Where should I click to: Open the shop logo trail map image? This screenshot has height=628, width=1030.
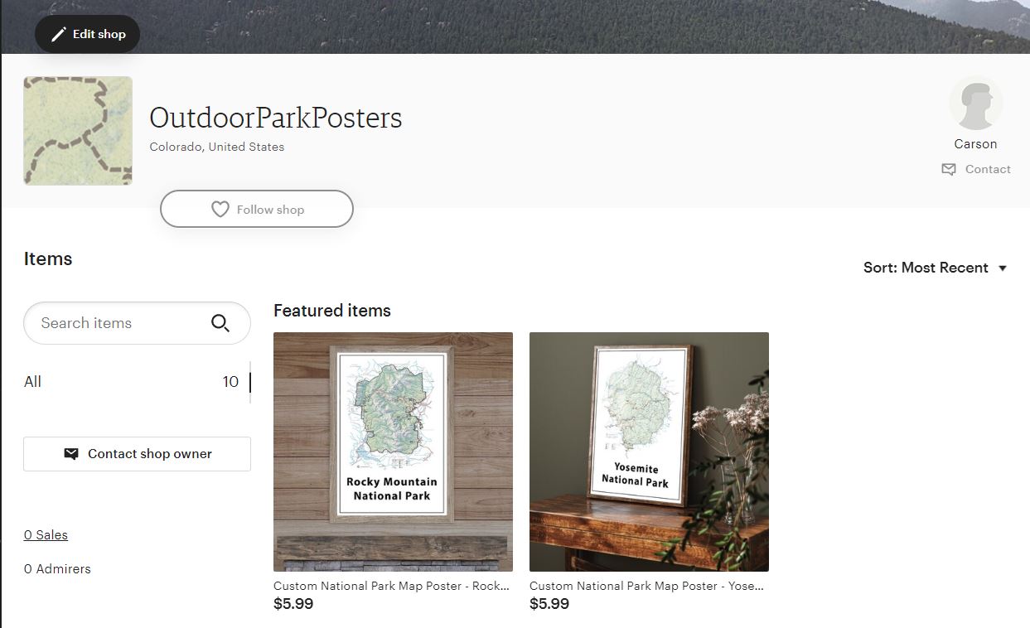[x=78, y=131]
